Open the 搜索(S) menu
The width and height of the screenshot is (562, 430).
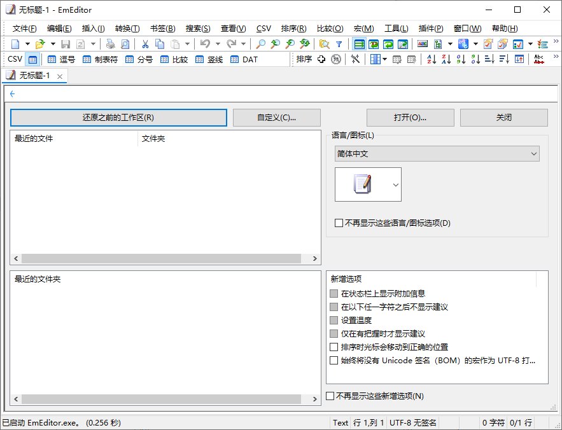198,29
